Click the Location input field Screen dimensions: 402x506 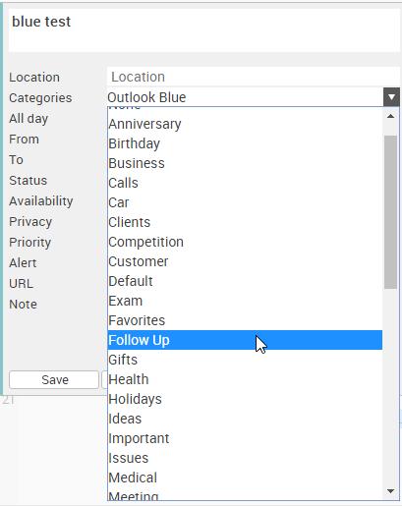click(x=254, y=77)
